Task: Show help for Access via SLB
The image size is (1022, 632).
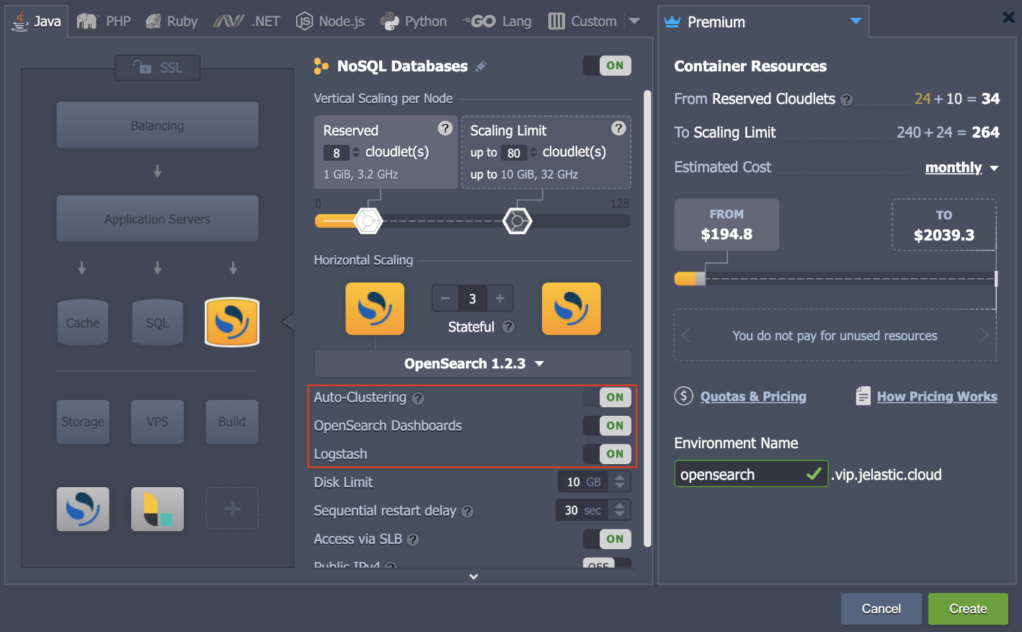Action: click(x=413, y=539)
